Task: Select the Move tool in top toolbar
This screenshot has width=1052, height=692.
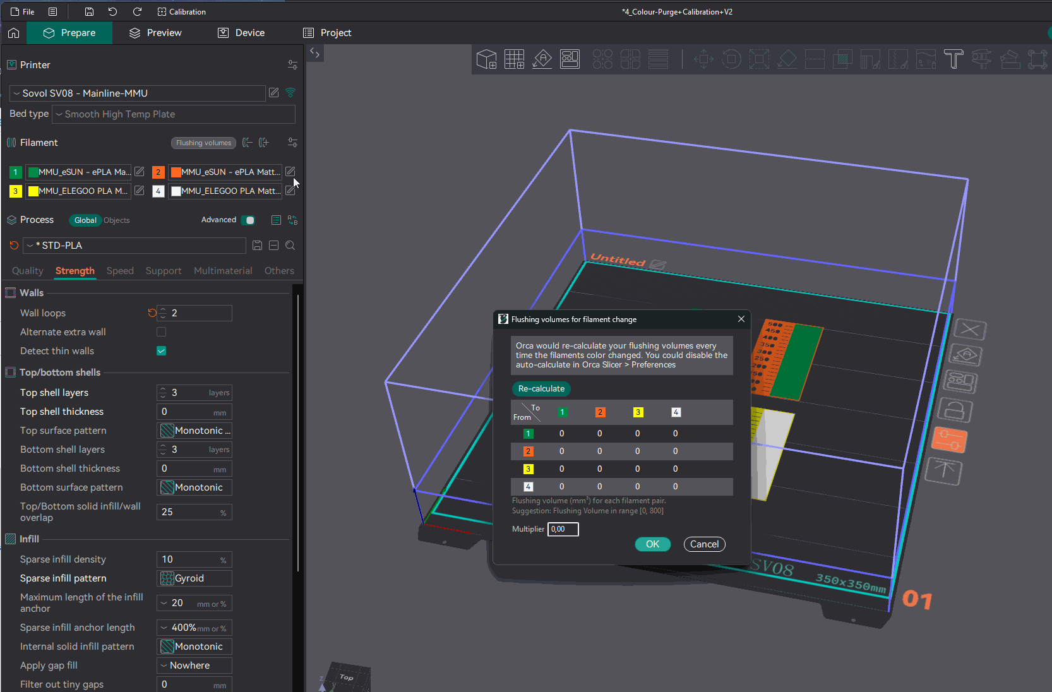Action: pos(703,59)
